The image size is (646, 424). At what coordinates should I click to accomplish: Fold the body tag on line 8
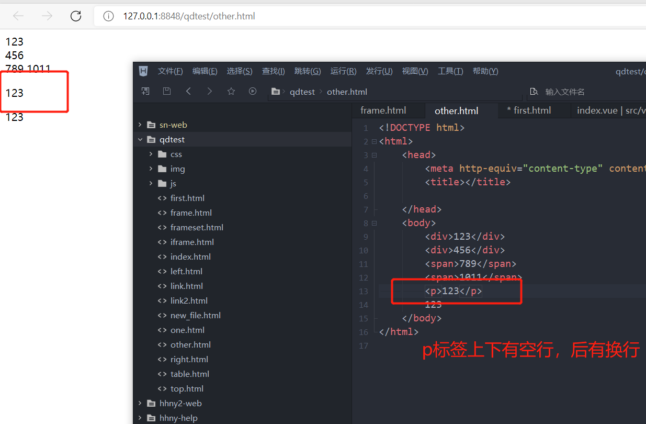tap(374, 223)
